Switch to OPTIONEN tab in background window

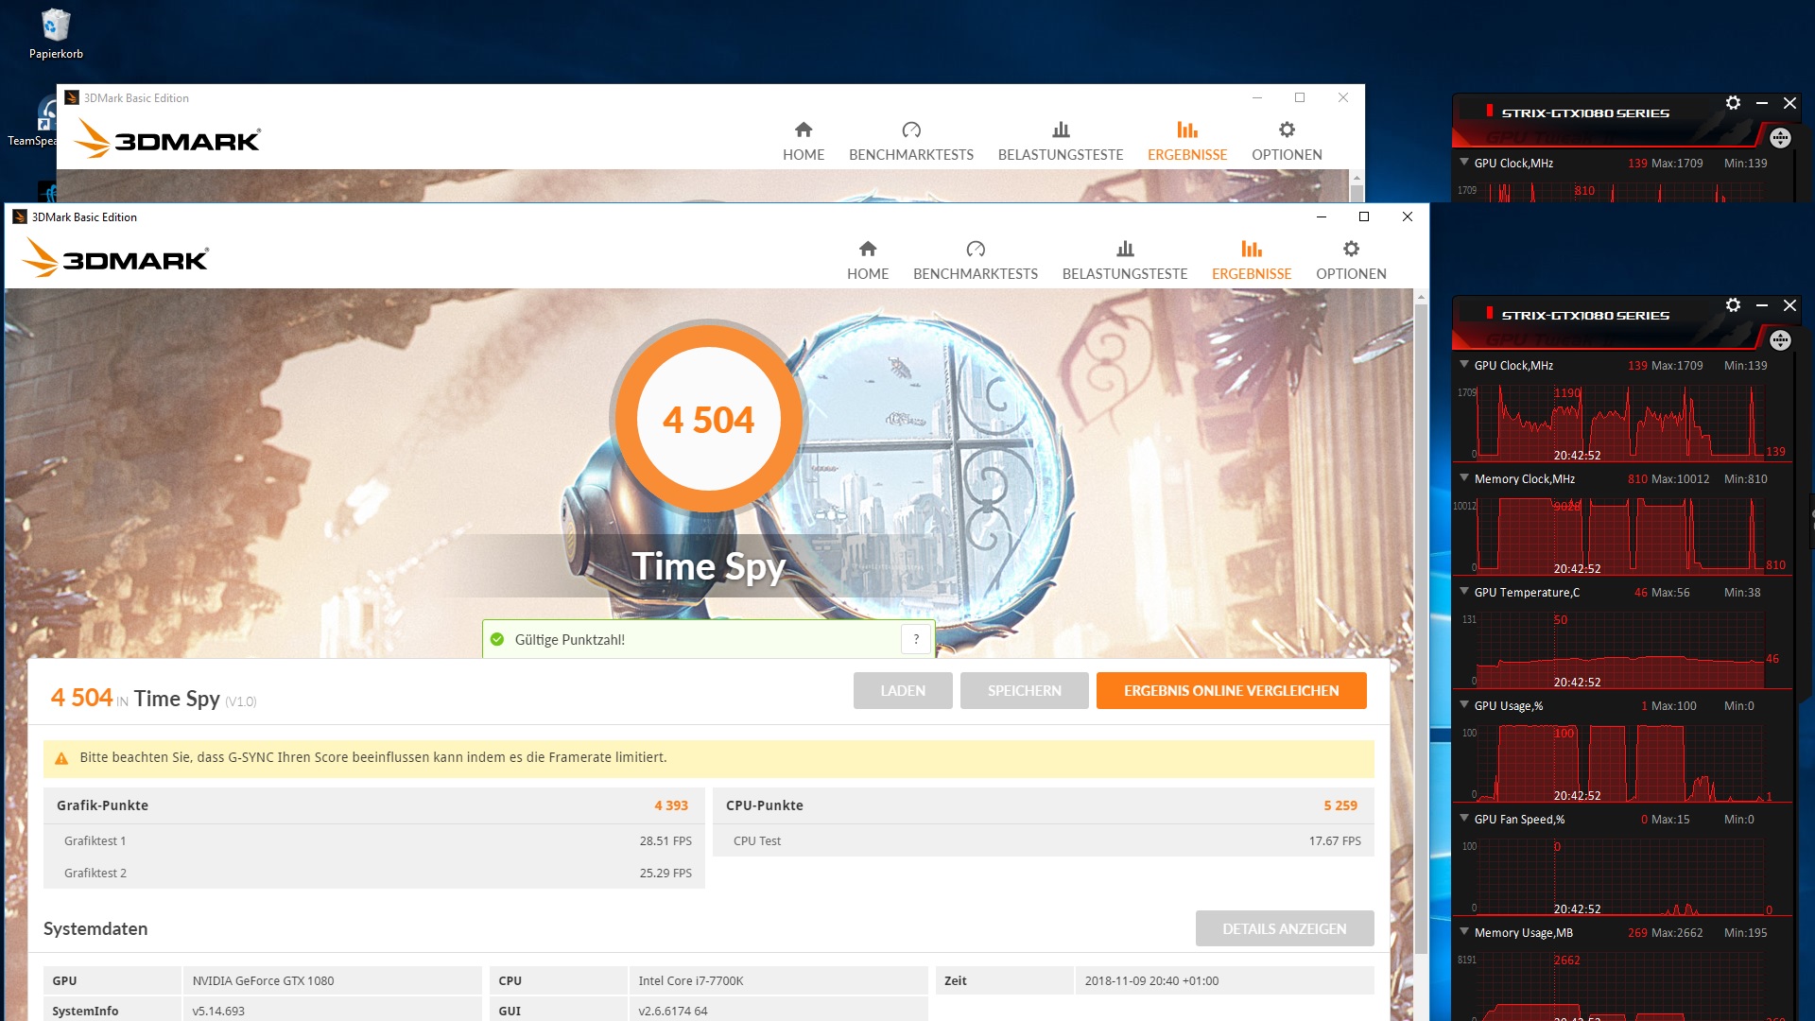(1287, 140)
